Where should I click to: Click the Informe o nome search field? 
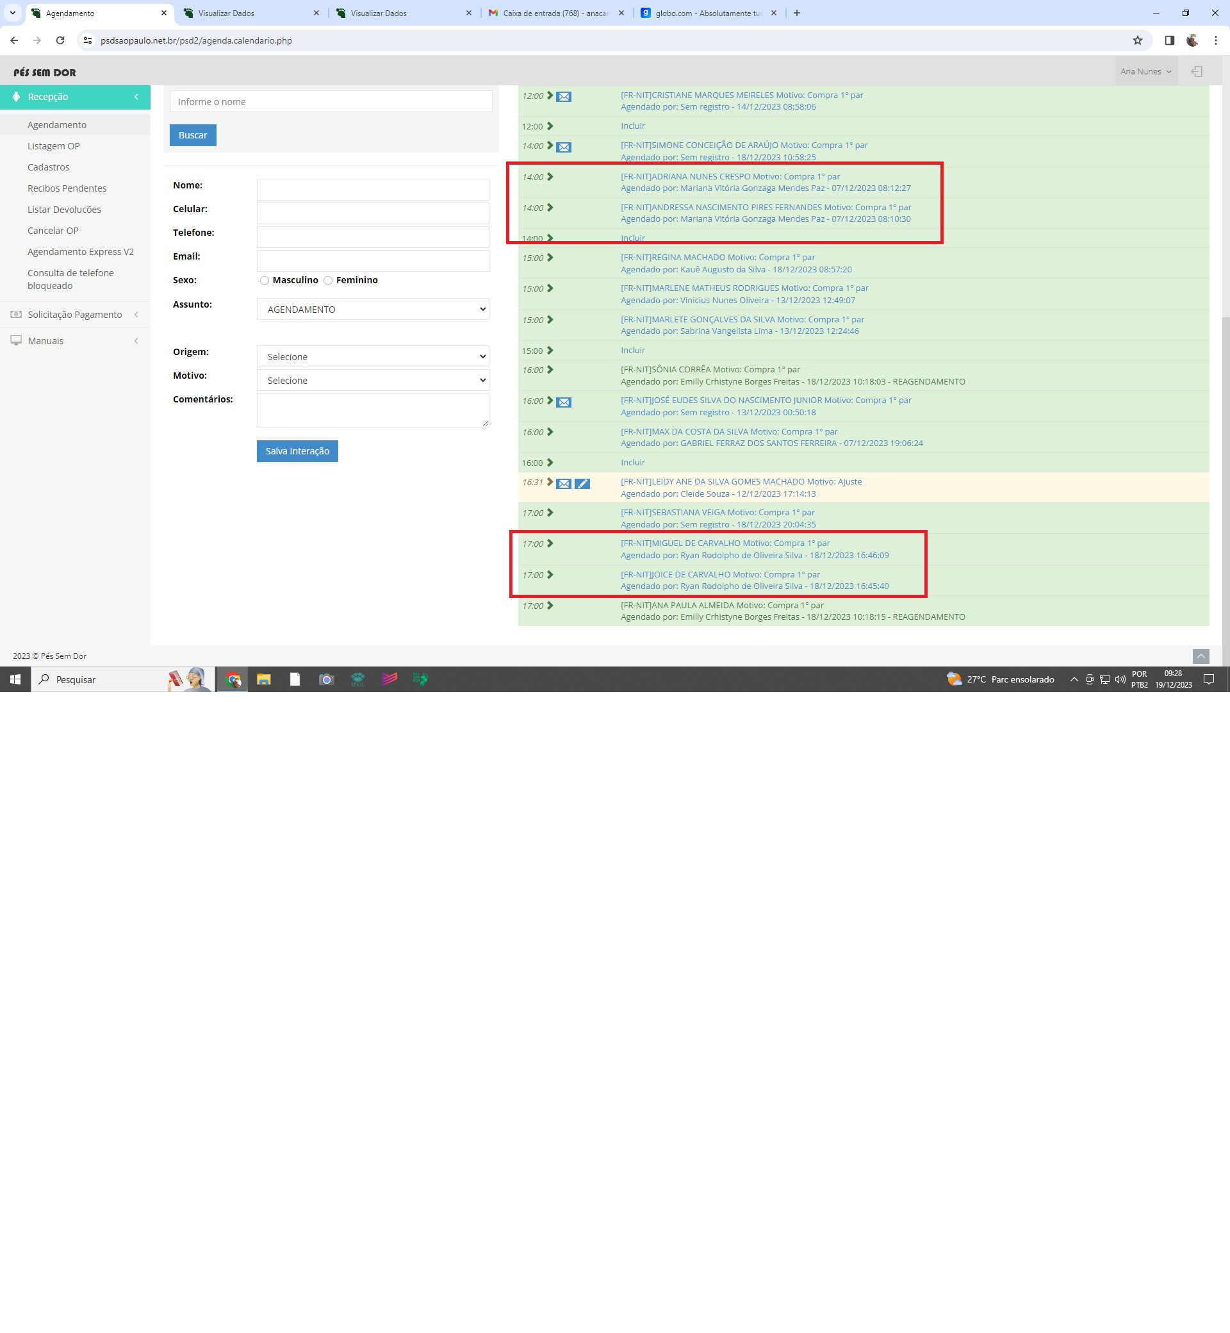pos(331,102)
